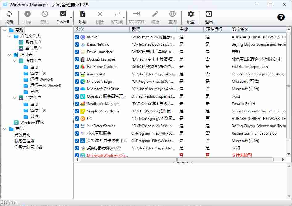Toggle the Doubao Launcher checkbox
Viewport: 292px width, 206px height.
[77, 59]
